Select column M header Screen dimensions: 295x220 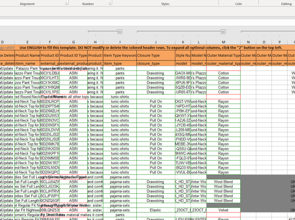click(223, 42)
